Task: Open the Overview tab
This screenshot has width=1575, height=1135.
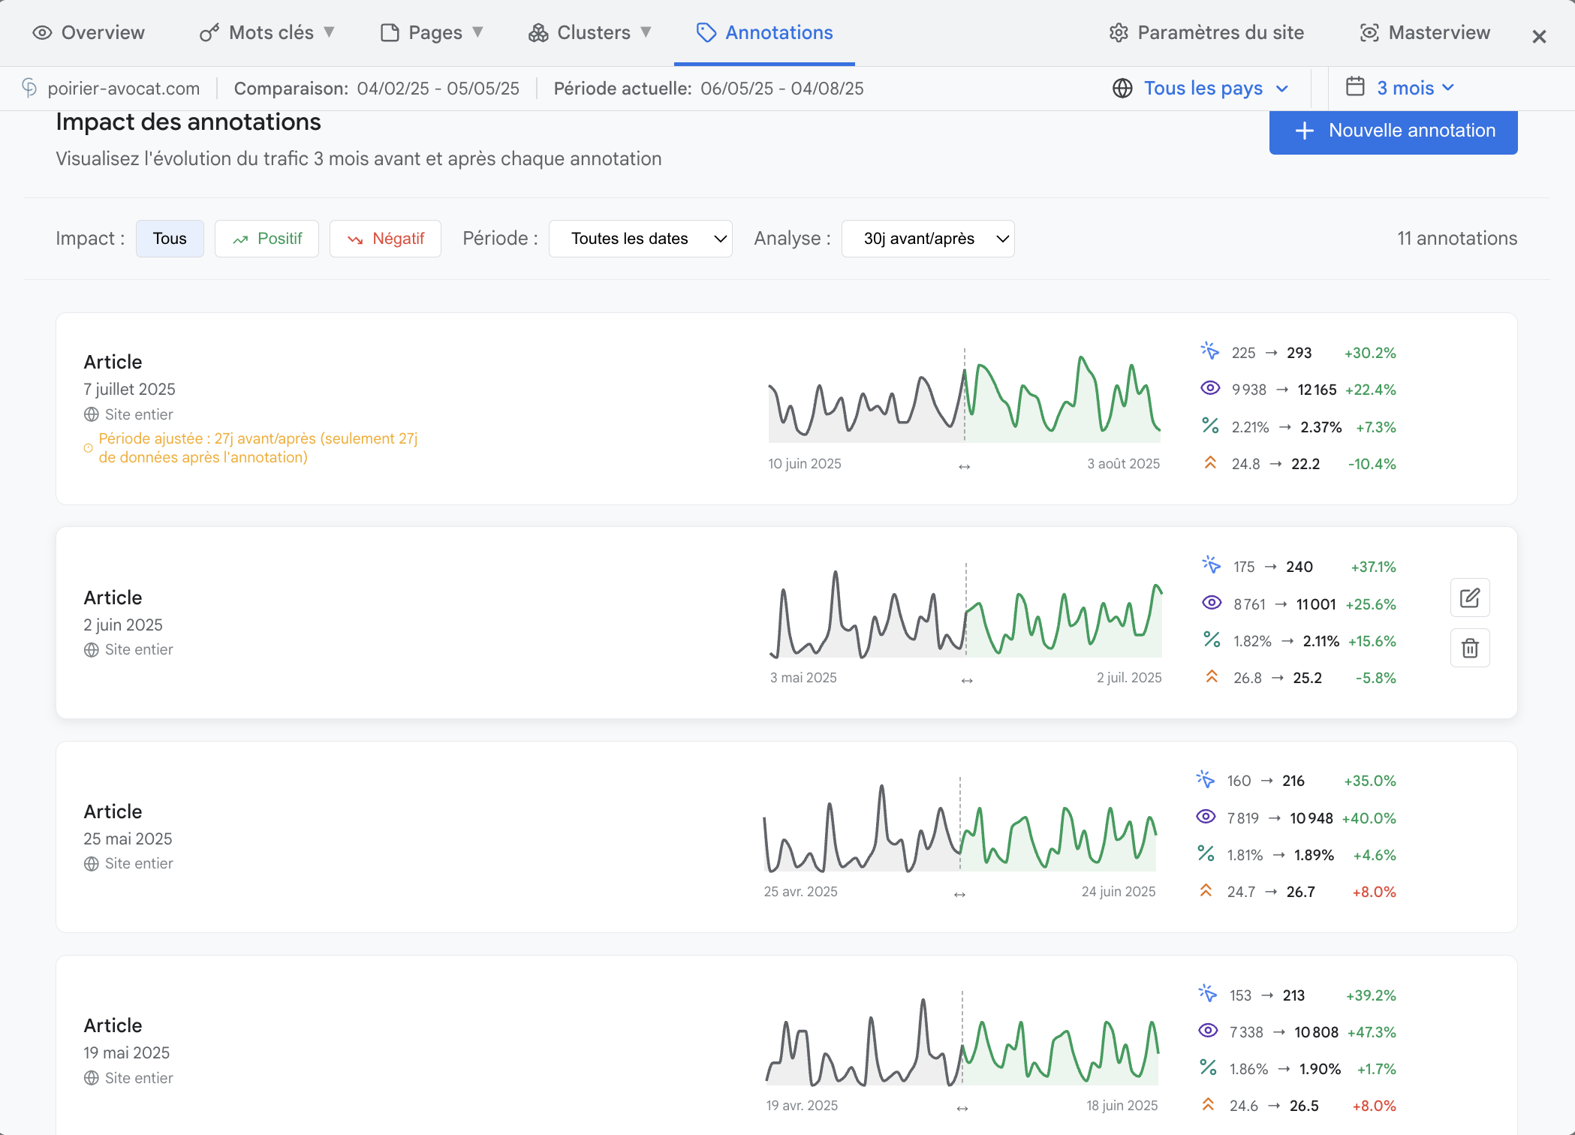Action: coord(89,33)
